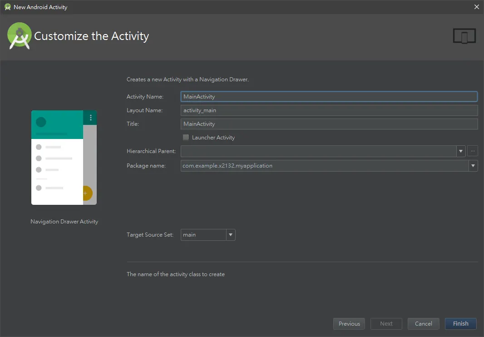Viewport: 484px width, 337px height.
Task: Open the Hierarchical Parent browse ellipsis button
Action: coord(473,151)
